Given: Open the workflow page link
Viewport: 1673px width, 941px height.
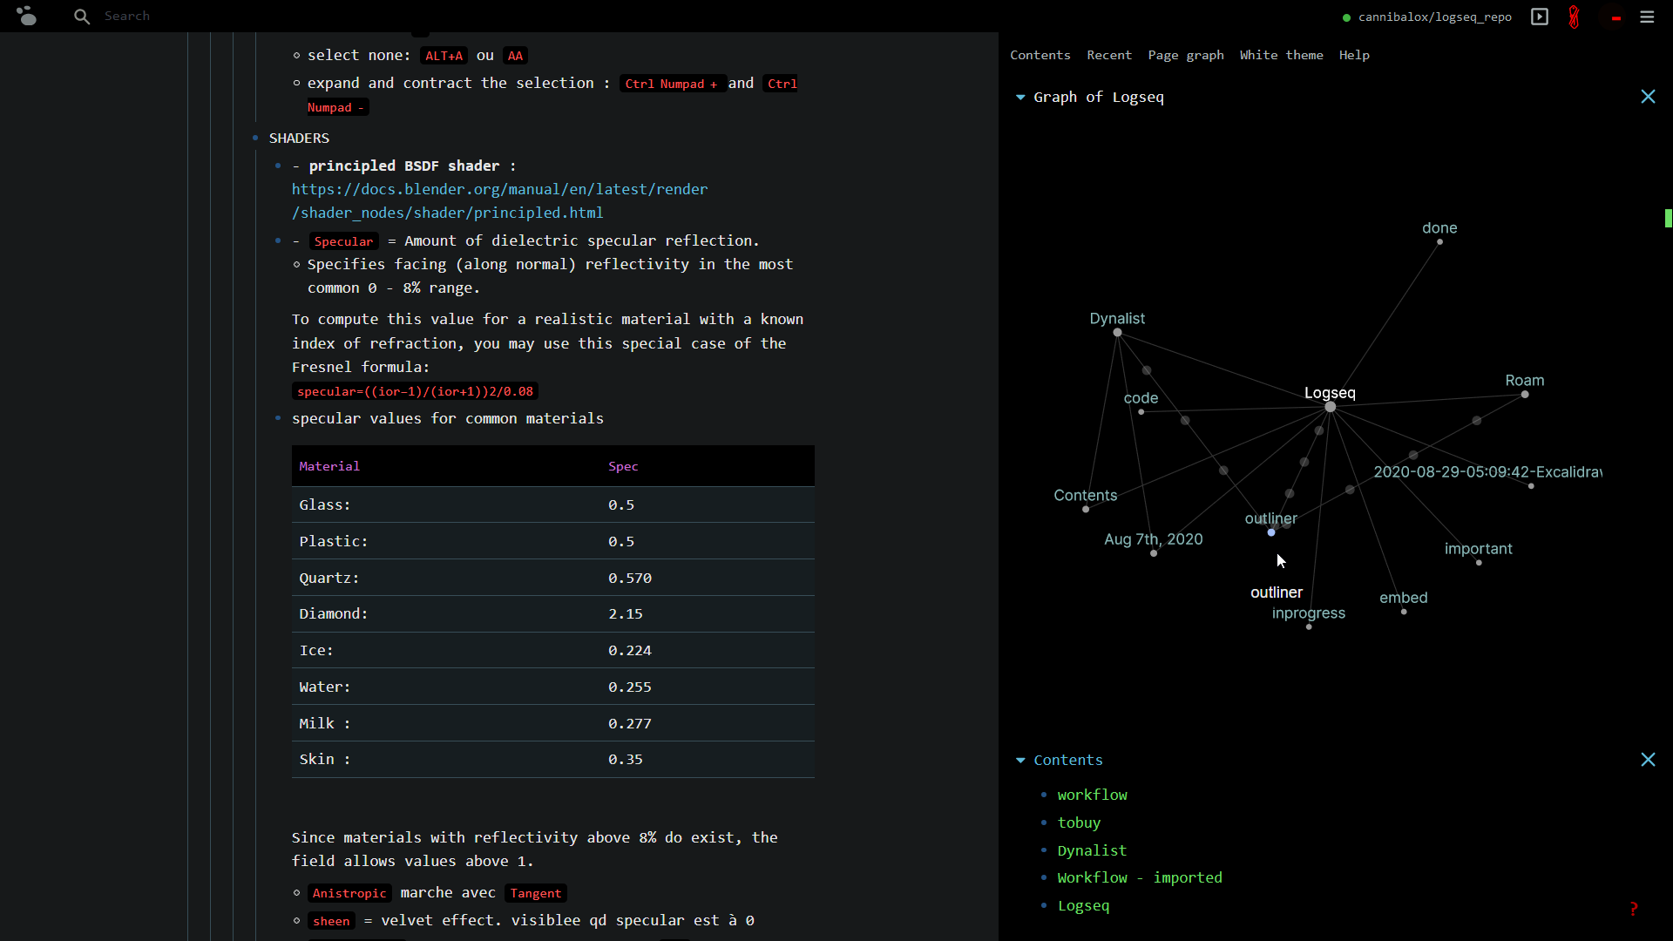Looking at the screenshot, I should click(1092, 795).
